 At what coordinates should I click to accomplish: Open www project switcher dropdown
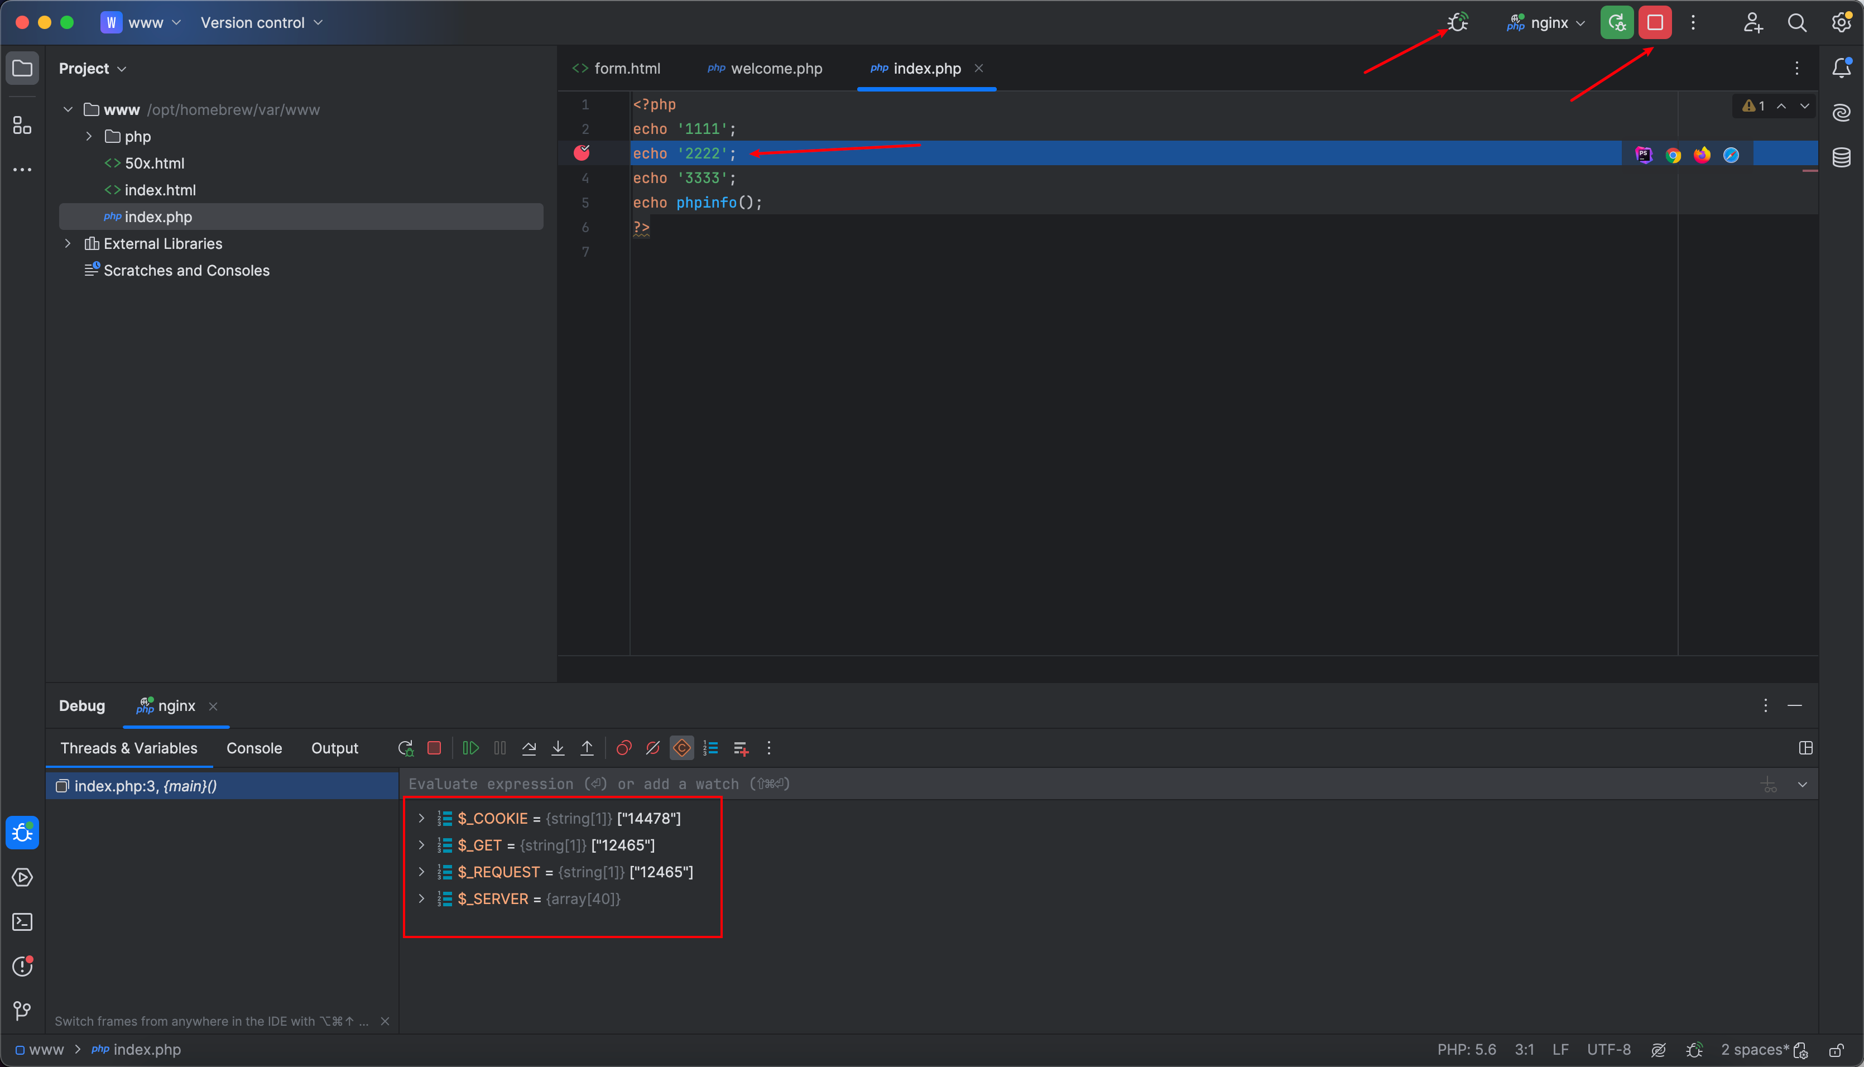pos(141,23)
